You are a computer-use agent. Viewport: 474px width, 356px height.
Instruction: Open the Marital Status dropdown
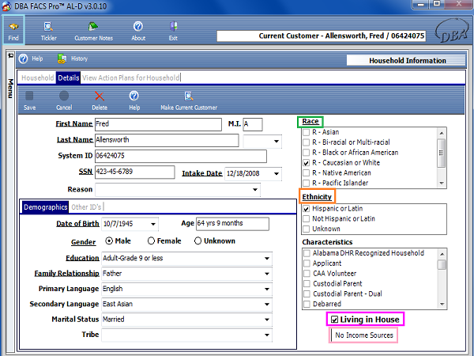[x=267, y=320]
